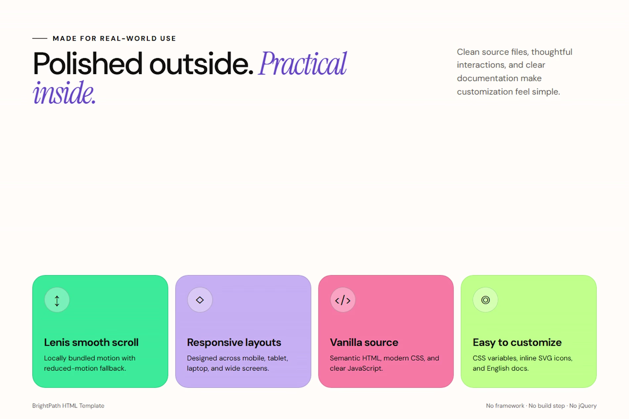Select the Responsive layouts card title
Image resolution: width=629 pixels, height=419 pixels.
tap(234, 342)
